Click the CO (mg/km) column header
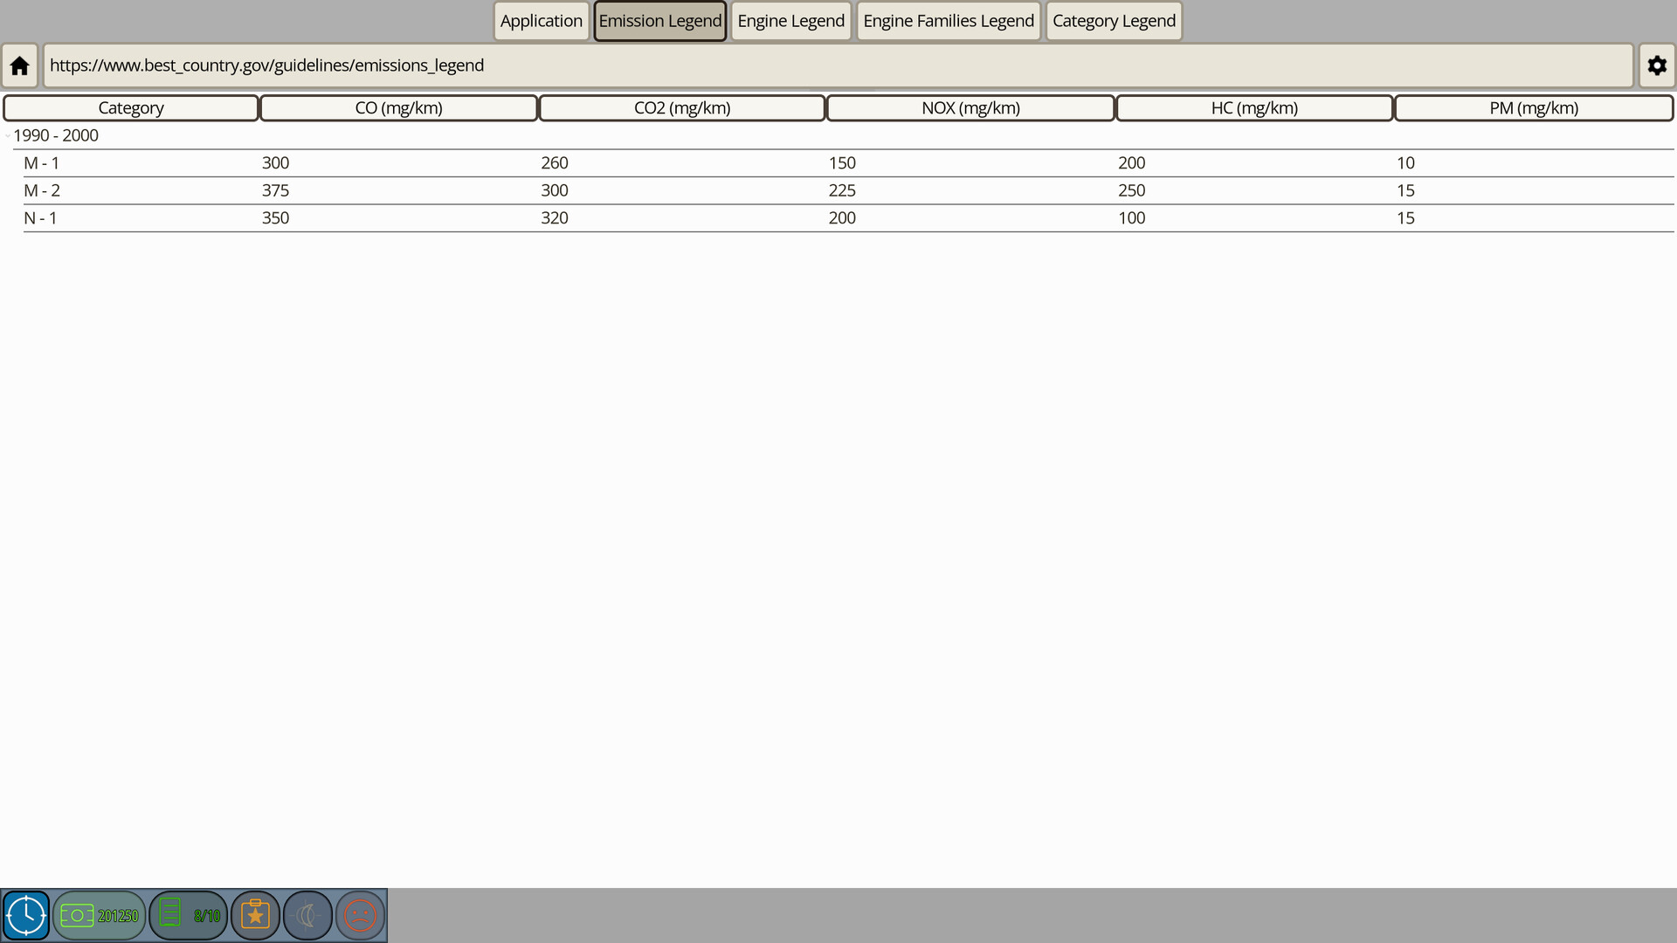1677x943 pixels. (398, 108)
